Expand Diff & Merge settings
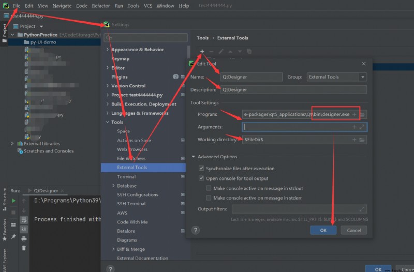Image resolution: width=414 pixels, height=272 pixels. [x=113, y=249]
